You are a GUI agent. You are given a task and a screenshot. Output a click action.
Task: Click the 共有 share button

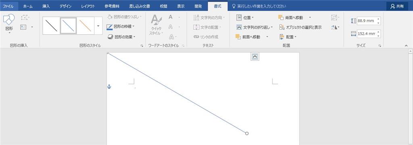click(397, 6)
